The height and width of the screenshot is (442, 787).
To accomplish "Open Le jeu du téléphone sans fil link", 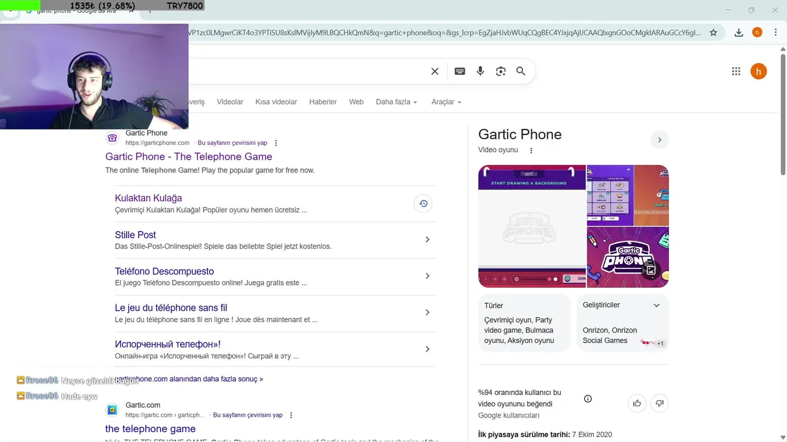I will coord(171,308).
